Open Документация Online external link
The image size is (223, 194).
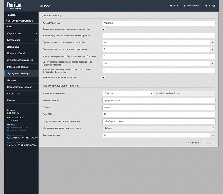pyautogui.click(x=18, y=128)
